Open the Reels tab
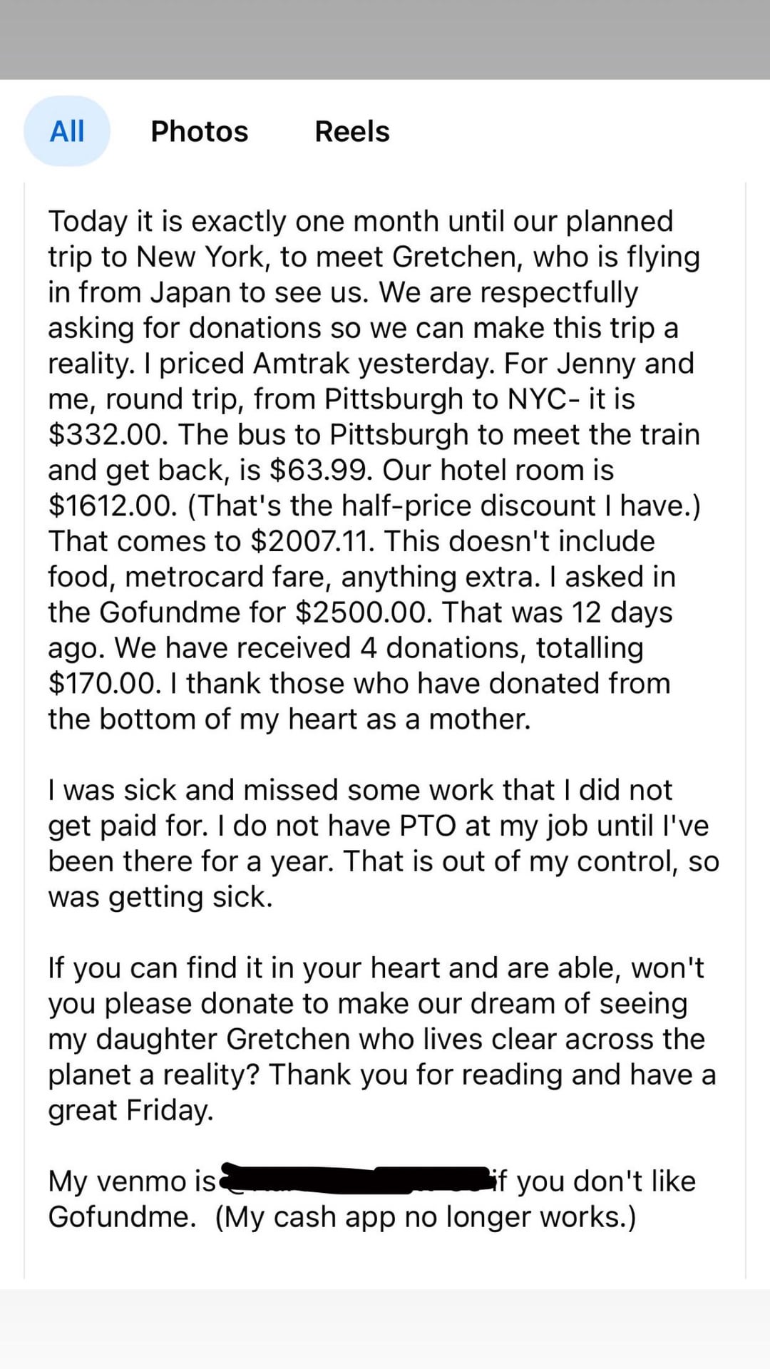 click(352, 132)
